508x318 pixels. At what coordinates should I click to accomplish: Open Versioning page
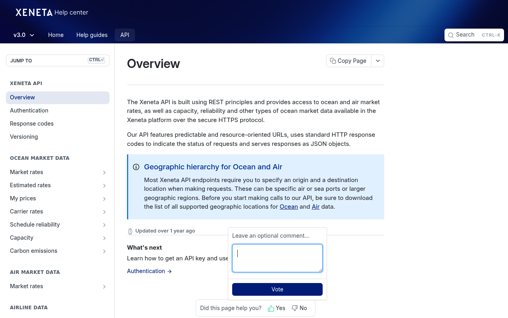58,137
